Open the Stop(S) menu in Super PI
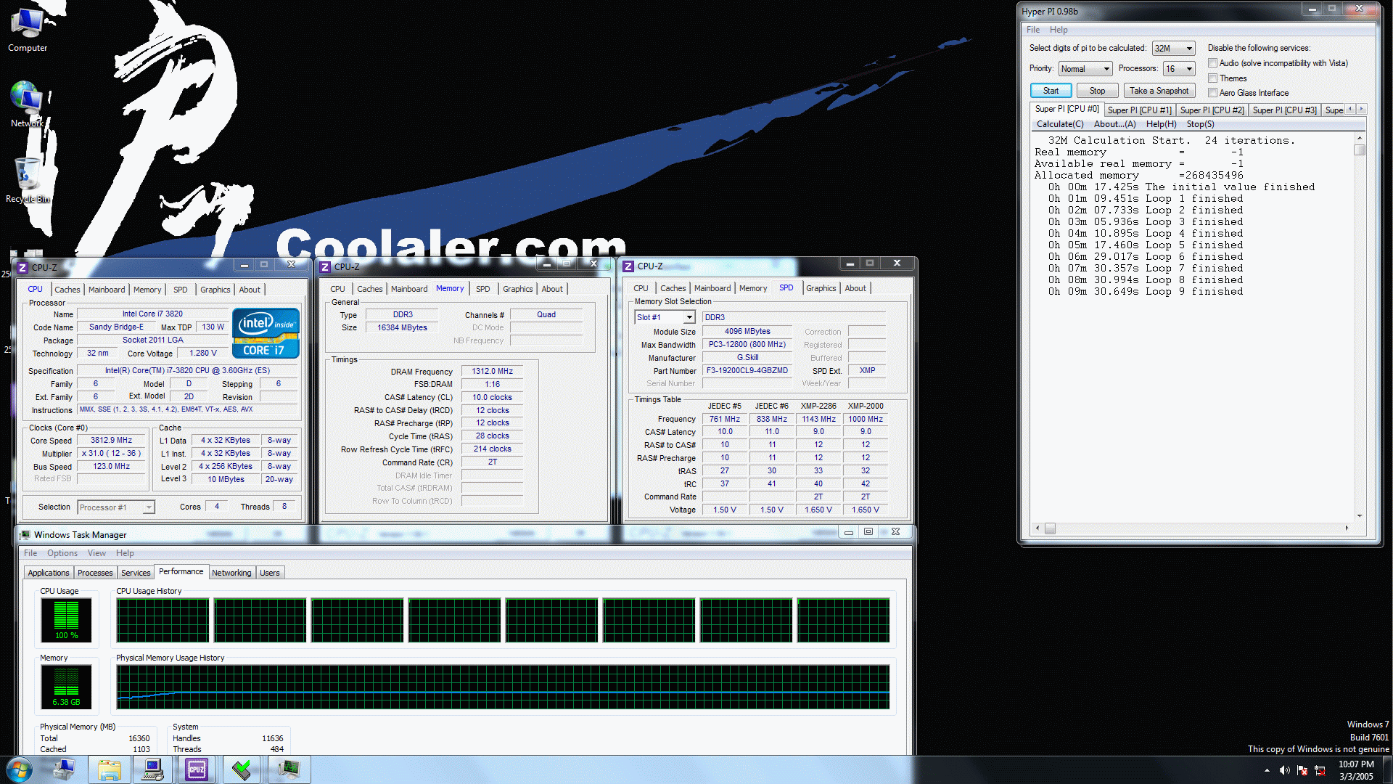Image resolution: width=1393 pixels, height=784 pixels. point(1200,124)
